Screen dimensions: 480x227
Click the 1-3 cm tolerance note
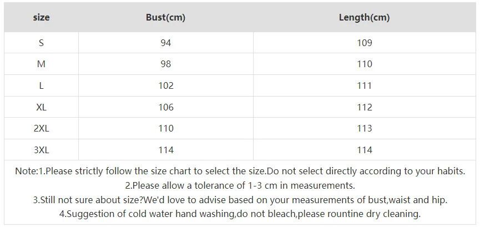[x=240, y=185]
